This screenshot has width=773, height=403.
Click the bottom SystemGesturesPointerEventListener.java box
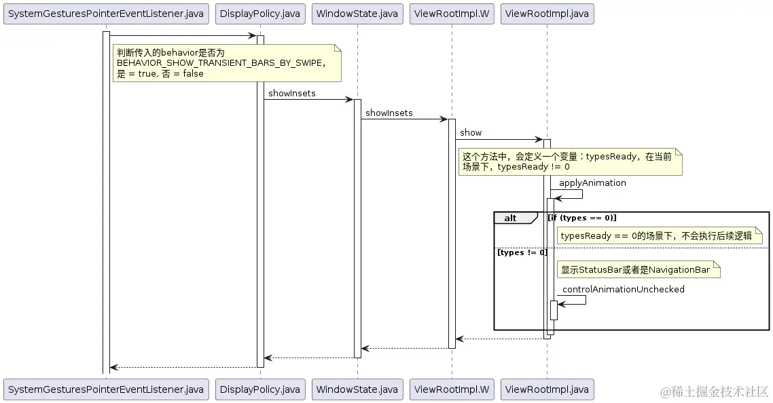(x=106, y=389)
